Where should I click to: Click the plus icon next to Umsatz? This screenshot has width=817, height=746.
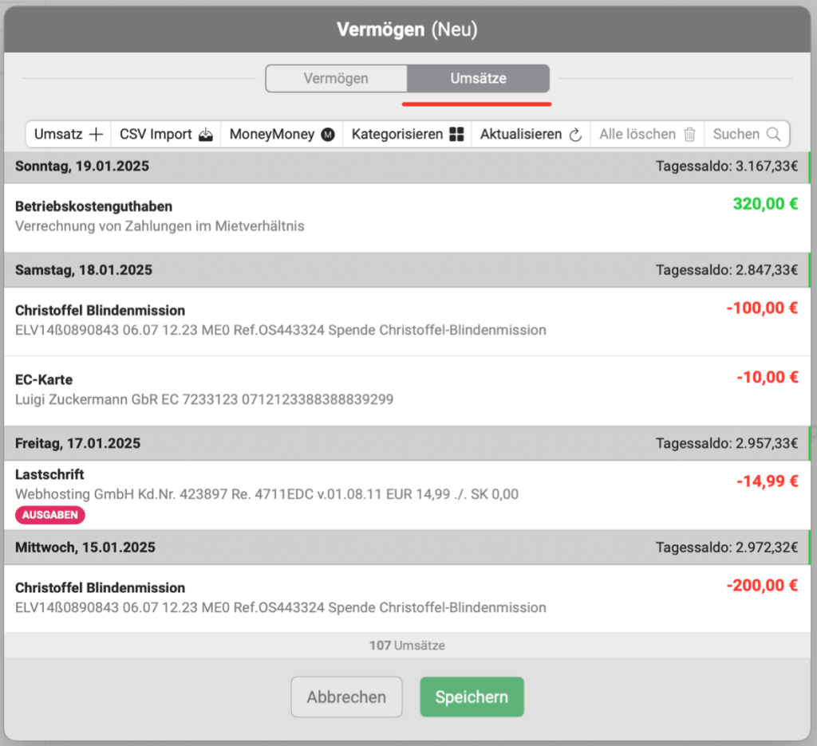pos(97,135)
